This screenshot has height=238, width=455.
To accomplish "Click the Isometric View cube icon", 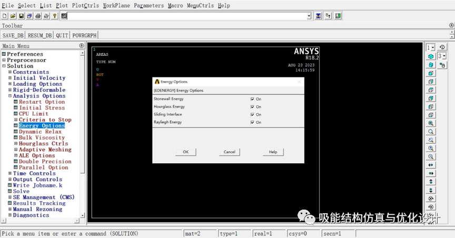I will point(431,56).
